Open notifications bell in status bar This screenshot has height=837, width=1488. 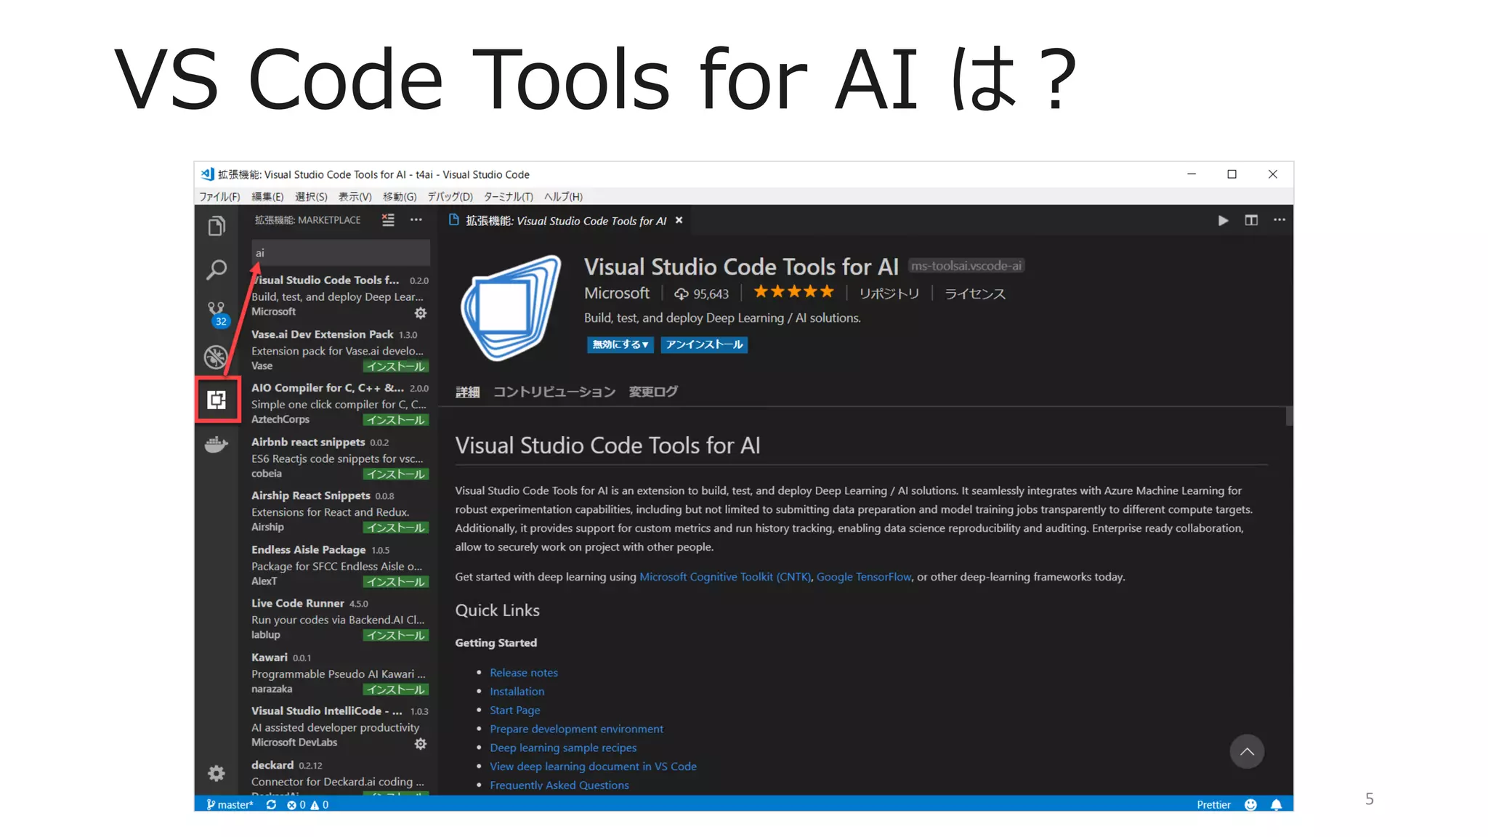pos(1277,804)
